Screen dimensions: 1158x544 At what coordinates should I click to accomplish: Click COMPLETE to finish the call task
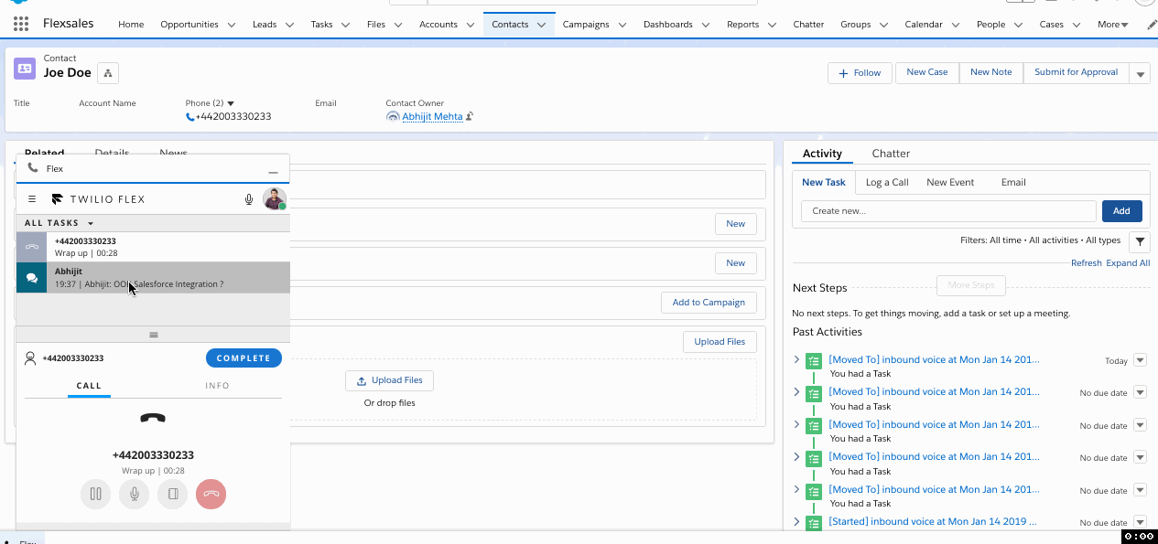click(x=244, y=358)
